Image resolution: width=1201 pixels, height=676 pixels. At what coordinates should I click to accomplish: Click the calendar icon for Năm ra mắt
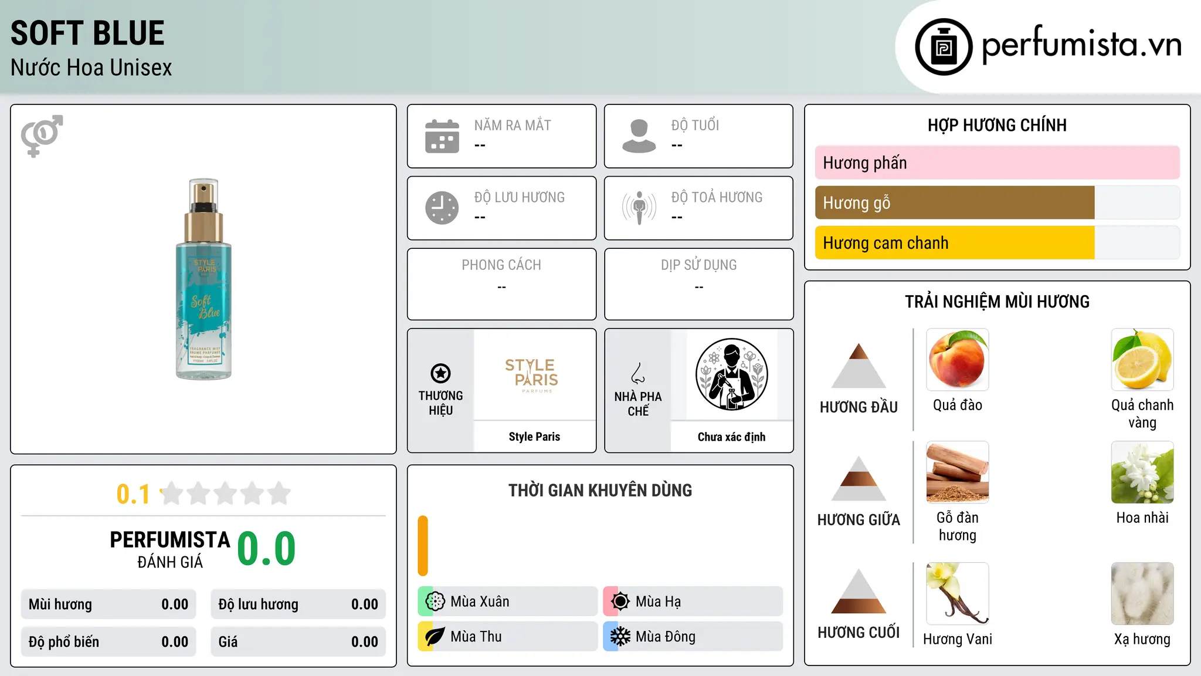pyautogui.click(x=442, y=136)
